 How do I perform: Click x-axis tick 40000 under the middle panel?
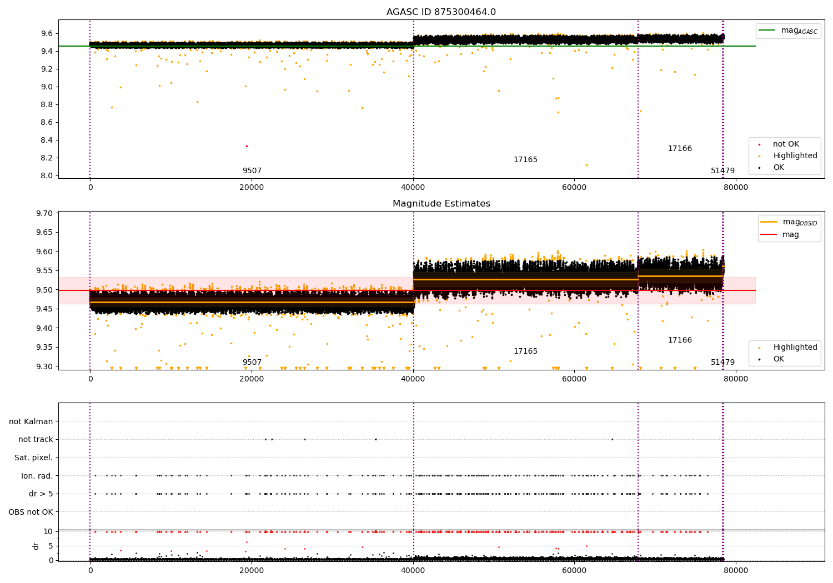pos(413,379)
